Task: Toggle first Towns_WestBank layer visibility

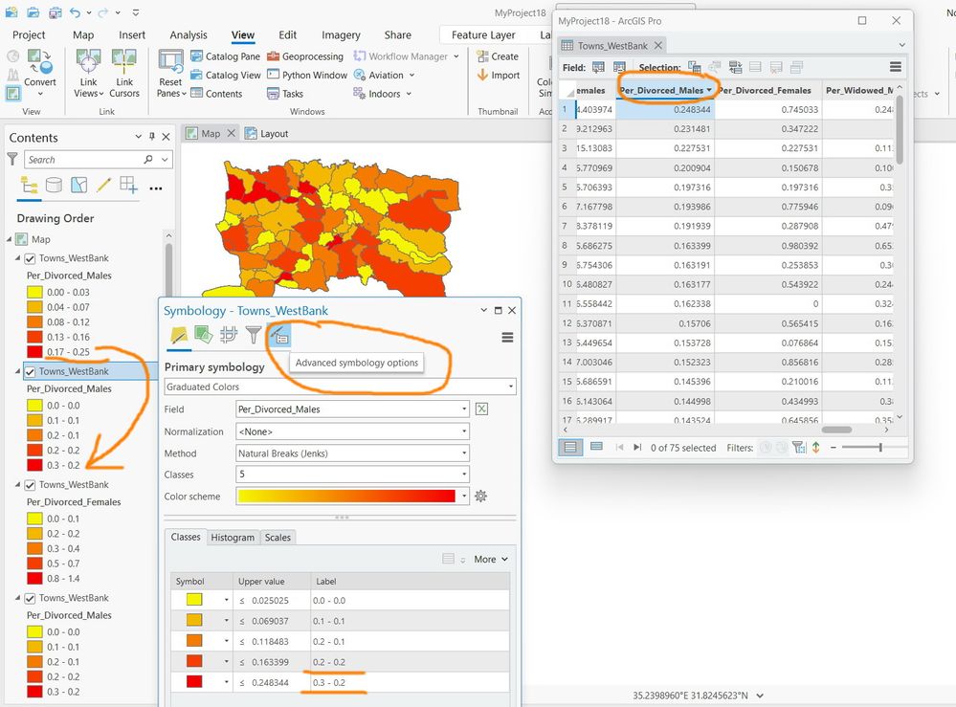Action: point(30,257)
